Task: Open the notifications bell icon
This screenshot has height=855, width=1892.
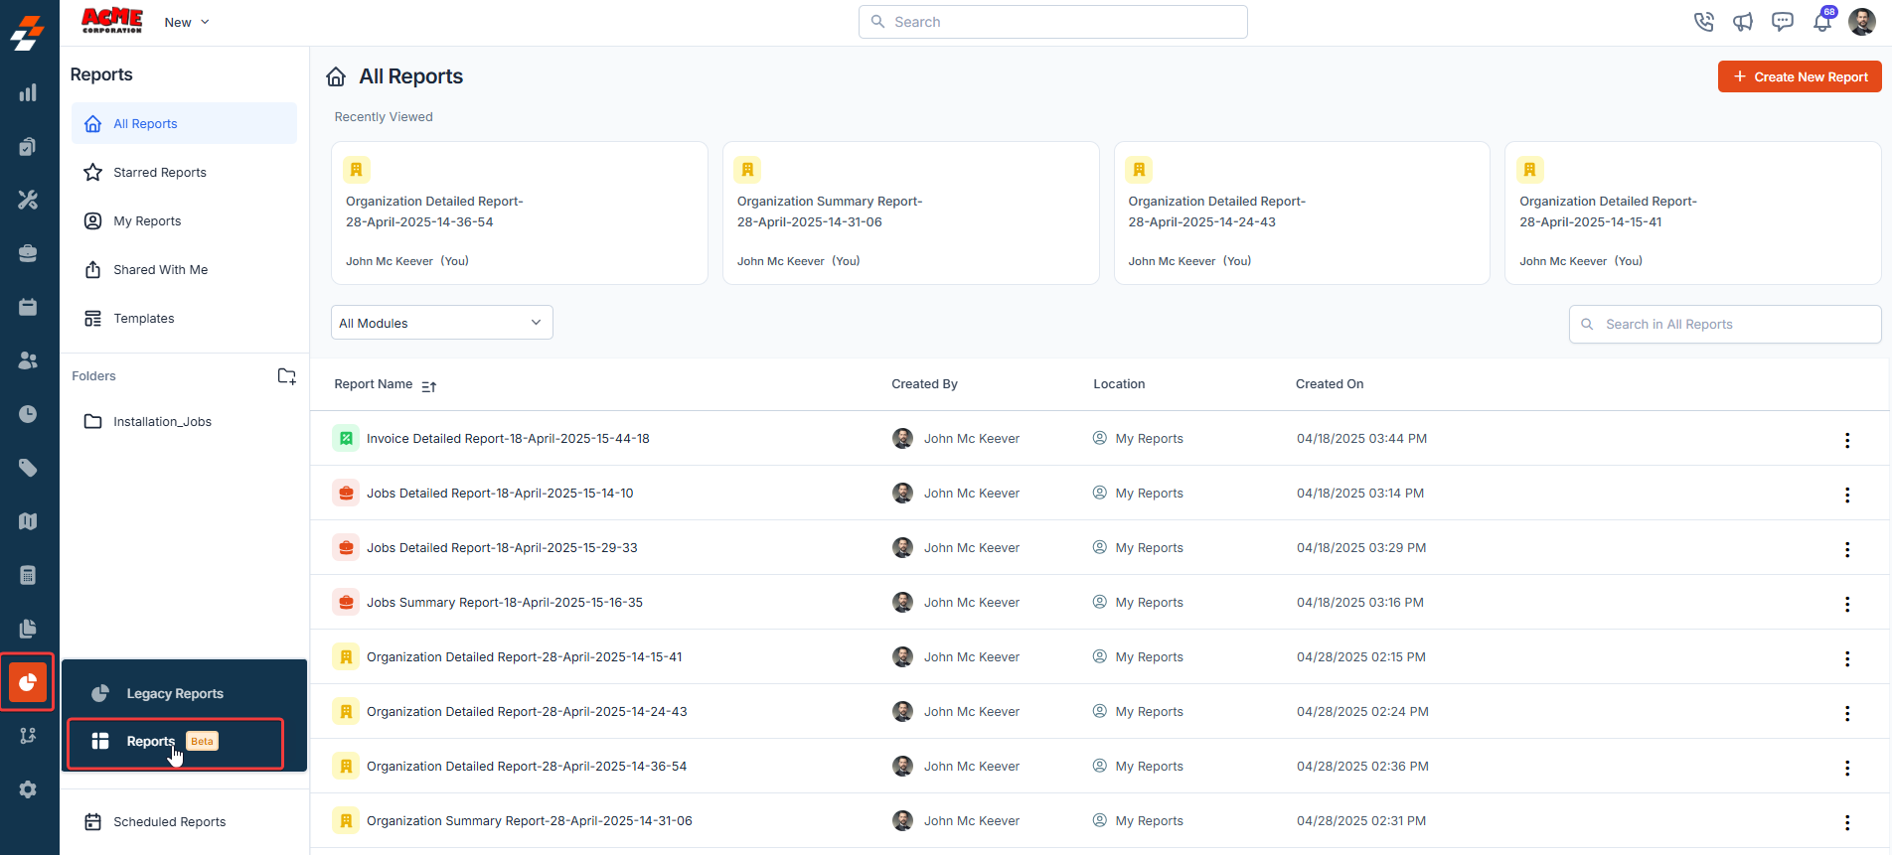Action: (x=1822, y=22)
